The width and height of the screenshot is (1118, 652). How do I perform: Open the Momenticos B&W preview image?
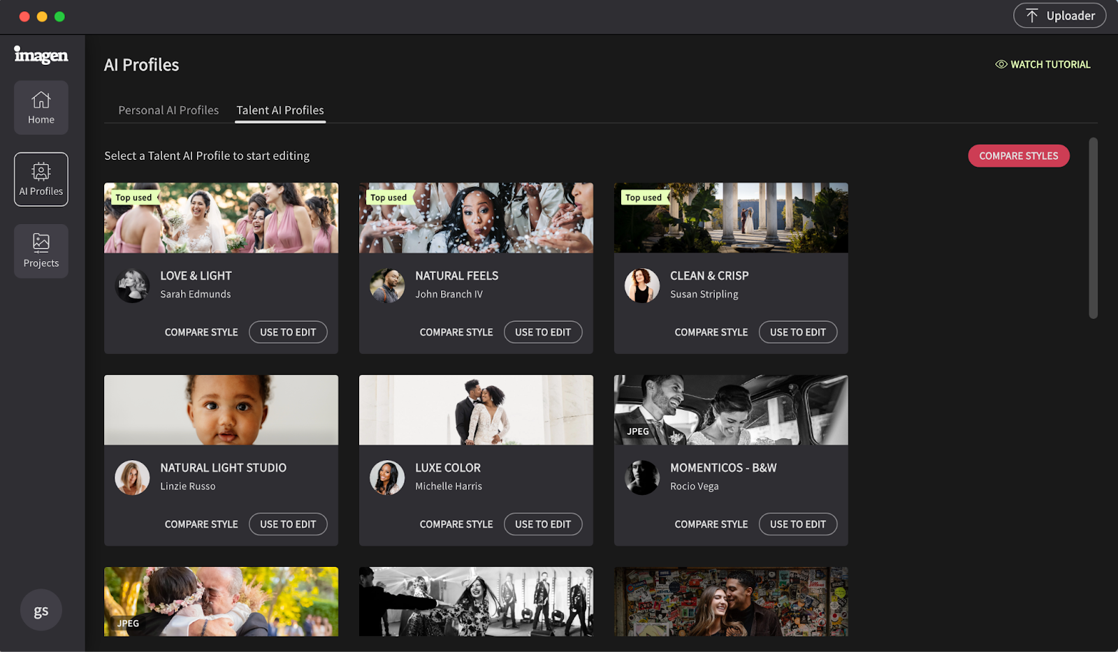point(731,410)
